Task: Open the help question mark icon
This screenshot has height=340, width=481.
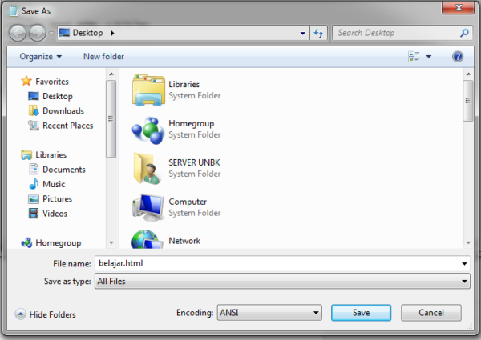Action: pyautogui.click(x=458, y=57)
